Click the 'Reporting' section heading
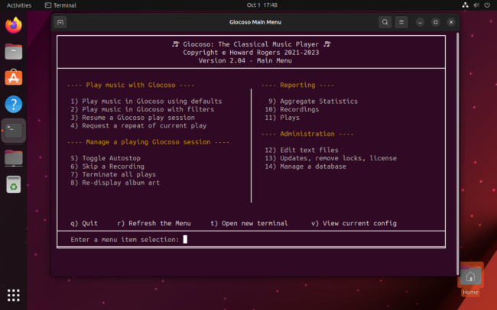The height and width of the screenshot is (310, 497). tap(297, 85)
